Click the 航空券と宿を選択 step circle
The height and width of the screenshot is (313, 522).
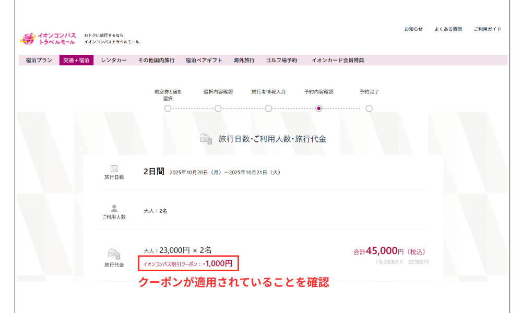[168, 109]
